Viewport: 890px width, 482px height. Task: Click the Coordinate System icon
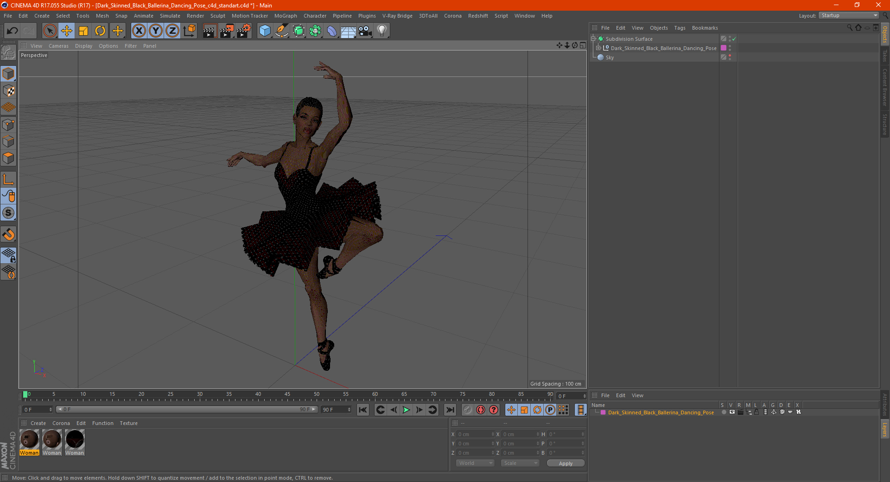[189, 31]
